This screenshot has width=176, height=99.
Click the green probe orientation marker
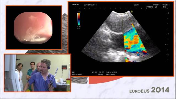pyautogui.click(x=132, y=12)
